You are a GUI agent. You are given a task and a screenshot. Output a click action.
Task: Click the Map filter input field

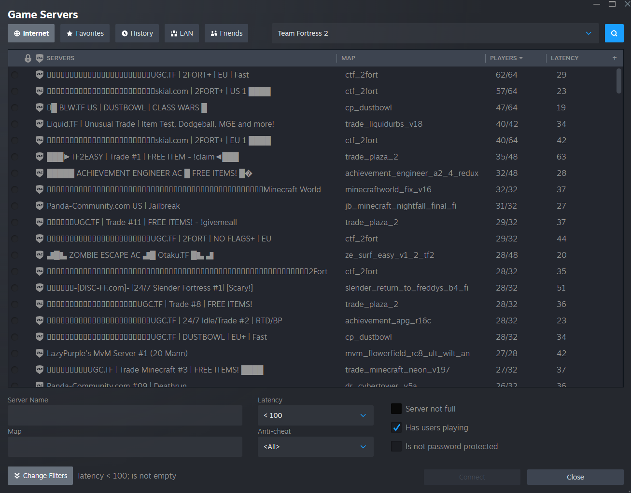point(125,447)
